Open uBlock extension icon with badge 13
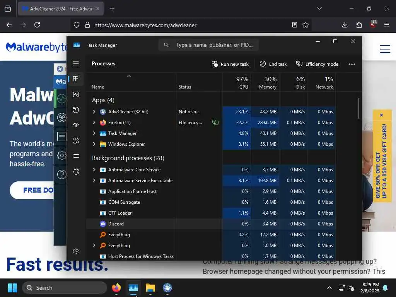Image resolution: width=396 pixels, height=297 pixels. 373,24
